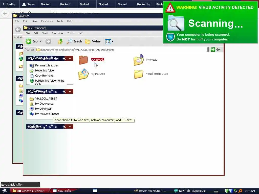This screenshot has width=259, height=194.
Task: Open My Computer in Other Places
Action: pyautogui.click(x=43, y=109)
